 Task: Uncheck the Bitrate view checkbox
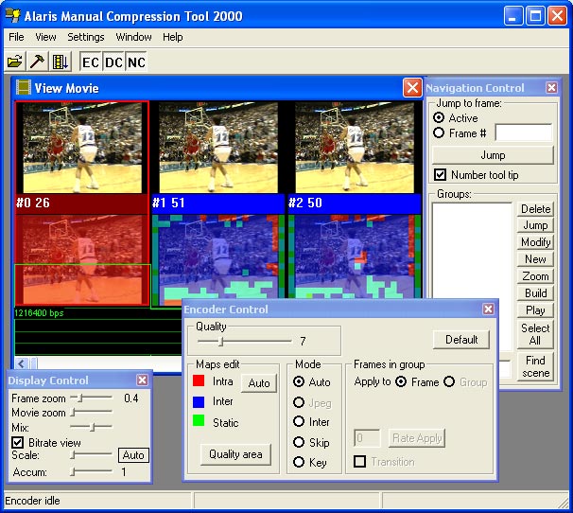click(x=17, y=441)
